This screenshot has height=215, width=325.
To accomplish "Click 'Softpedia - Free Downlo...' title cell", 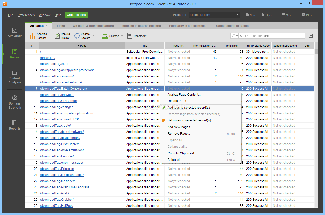I will click(x=145, y=52).
